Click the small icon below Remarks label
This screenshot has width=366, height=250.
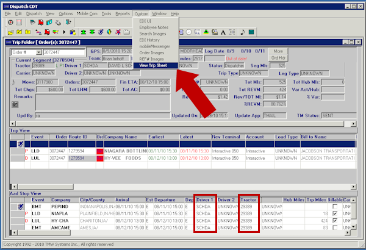tap(15, 104)
